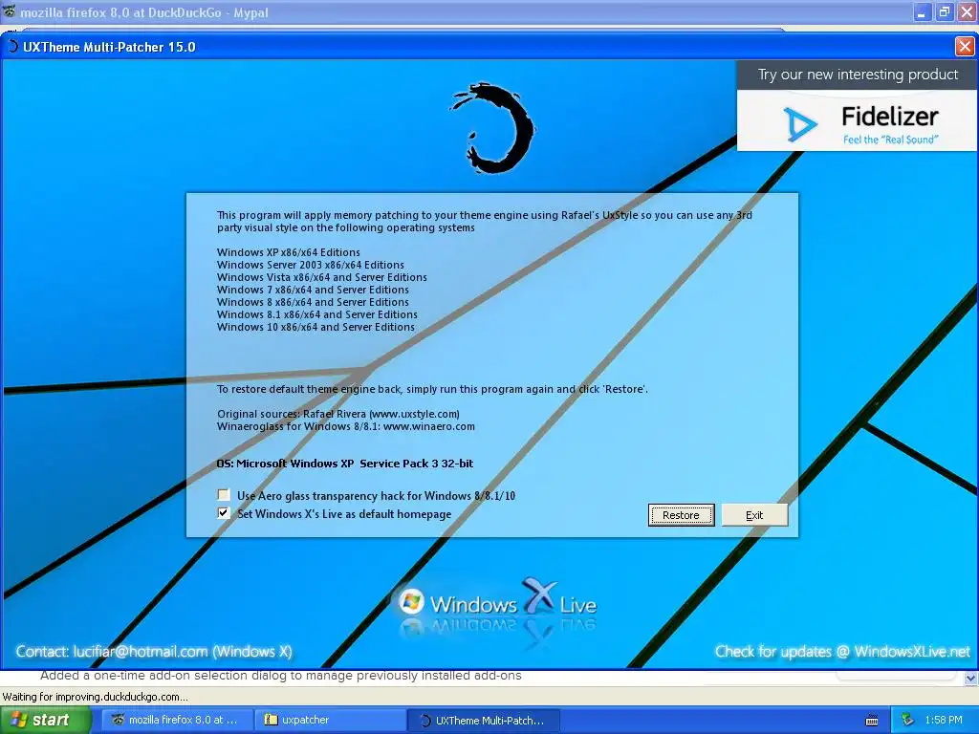Click the 'Windows 10 x86/x64 and Server Editions' line
The width and height of the screenshot is (979, 734).
point(315,327)
